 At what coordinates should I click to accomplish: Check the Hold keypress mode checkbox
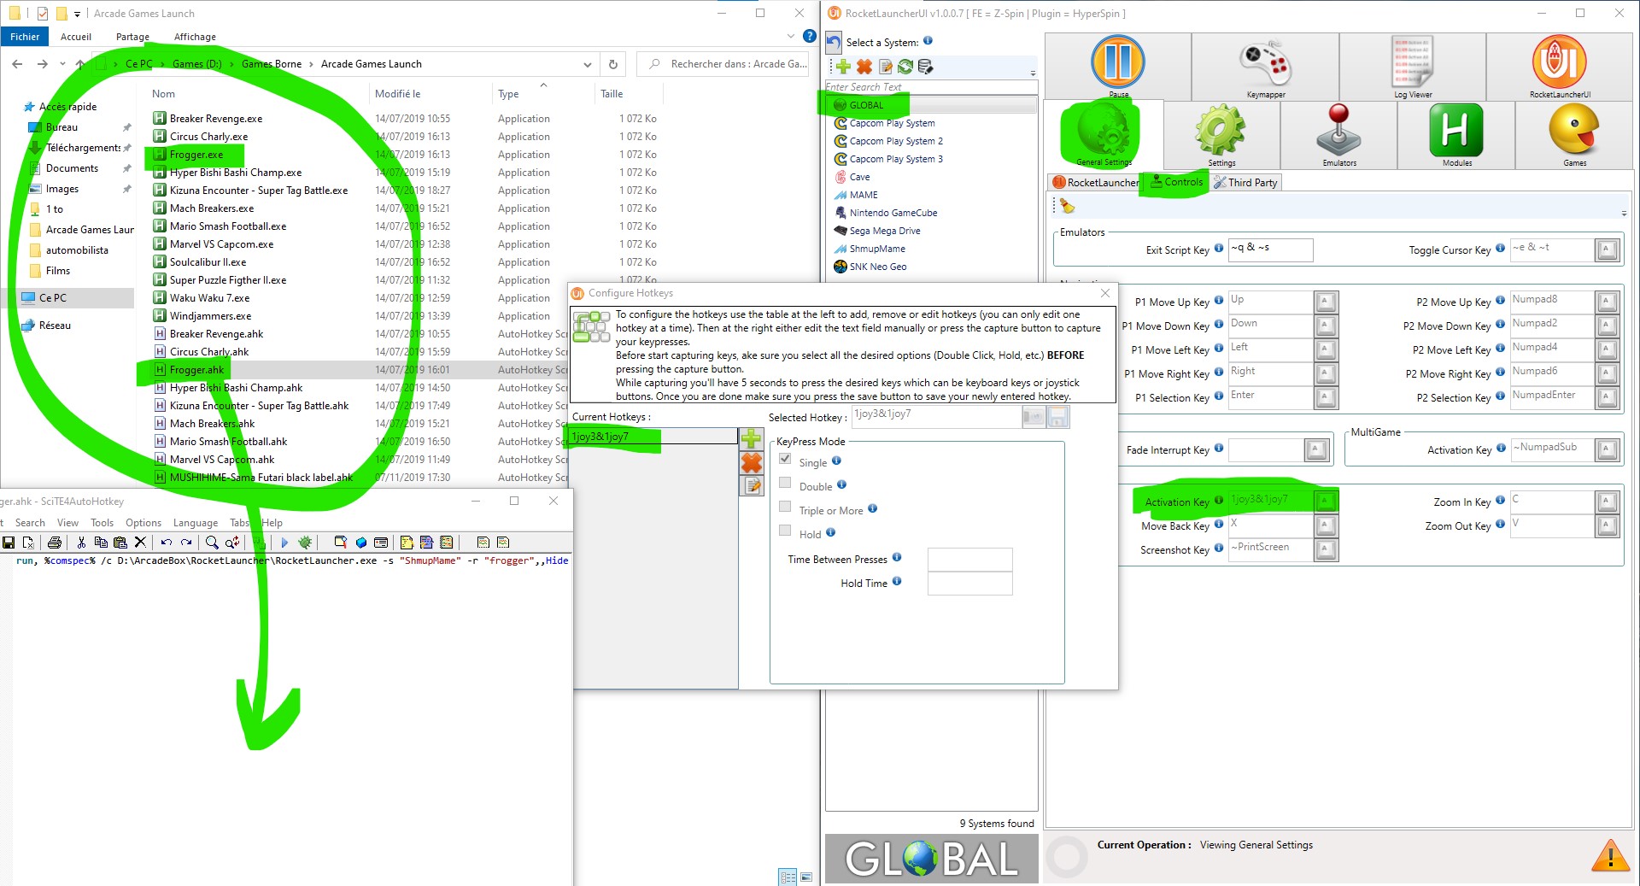pyautogui.click(x=785, y=531)
